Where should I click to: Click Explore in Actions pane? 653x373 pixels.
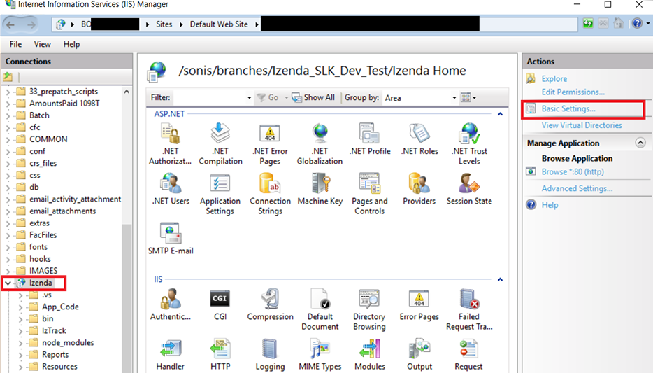click(x=554, y=79)
